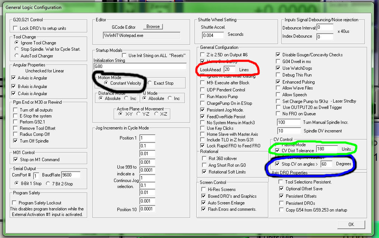Select Inc for Distance Mode
379x238 pixels.
[x=127, y=98]
